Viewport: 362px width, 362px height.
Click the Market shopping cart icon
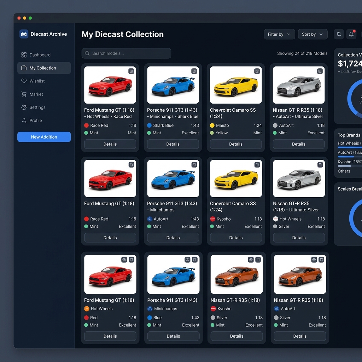coord(24,94)
